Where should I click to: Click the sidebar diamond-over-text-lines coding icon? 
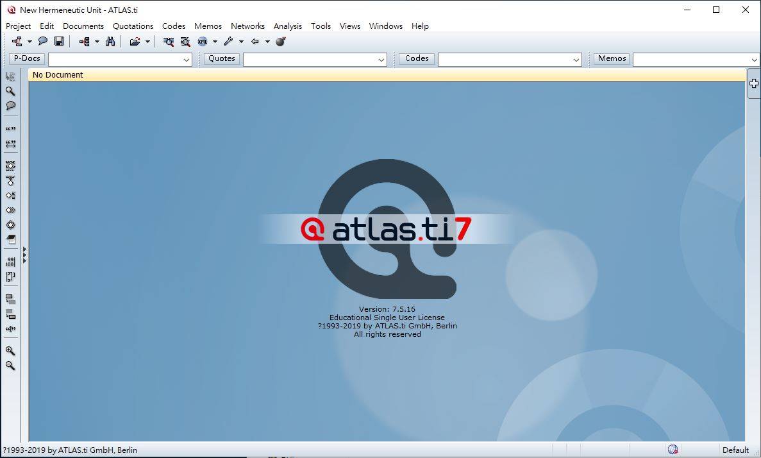[x=10, y=166]
